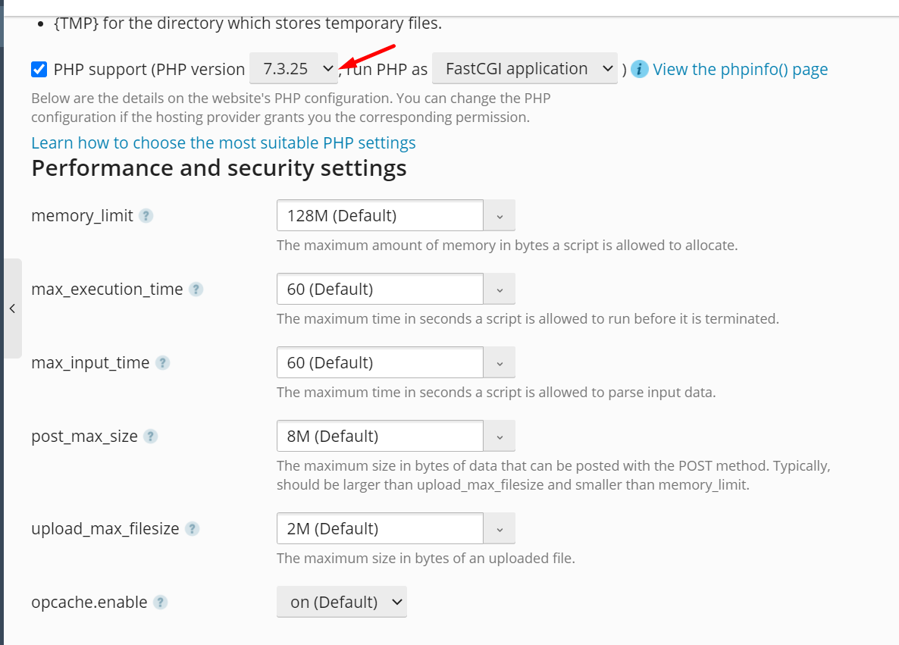Open the max_input_time help tooltip icon
Viewport: 899px width, 645px height.
(163, 363)
